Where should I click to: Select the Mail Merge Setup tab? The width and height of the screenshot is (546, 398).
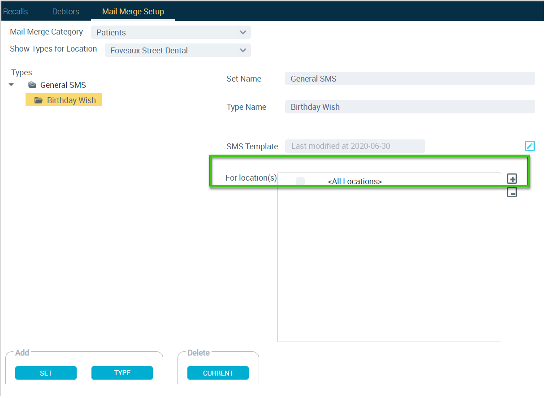(x=133, y=12)
